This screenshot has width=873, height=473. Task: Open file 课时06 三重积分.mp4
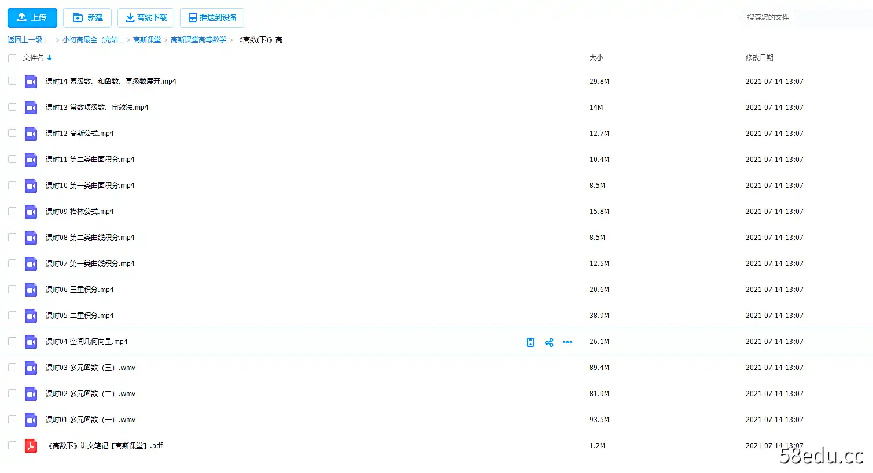pos(80,290)
